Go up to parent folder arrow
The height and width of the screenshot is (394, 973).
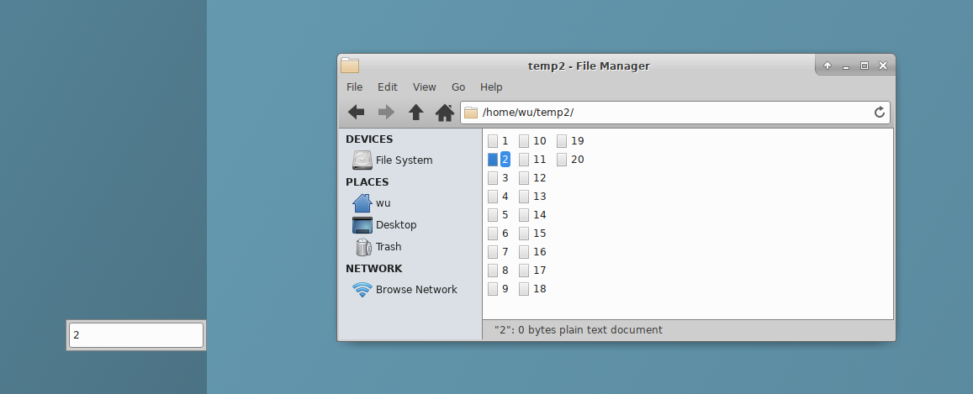415,113
